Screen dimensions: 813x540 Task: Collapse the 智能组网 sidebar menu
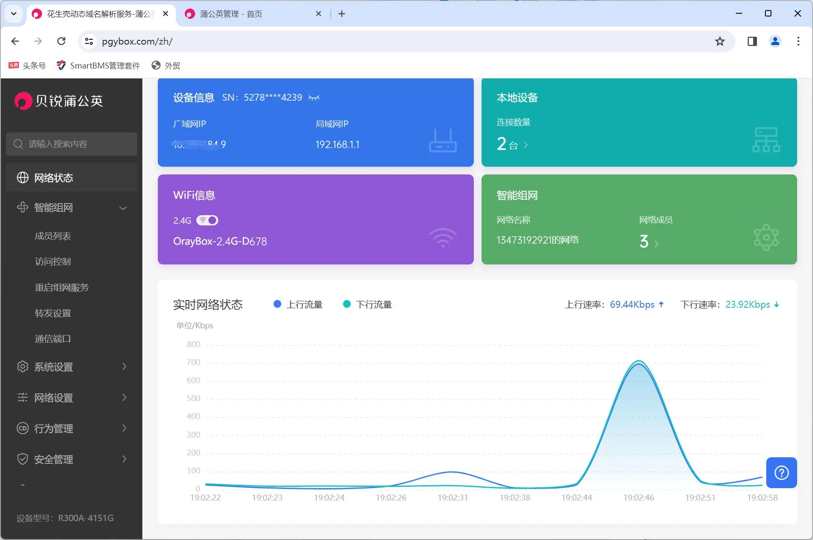(x=72, y=208)
